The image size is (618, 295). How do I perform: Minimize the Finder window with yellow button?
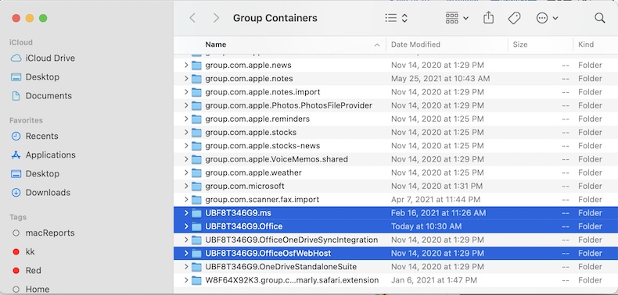(x=30, y=18)
